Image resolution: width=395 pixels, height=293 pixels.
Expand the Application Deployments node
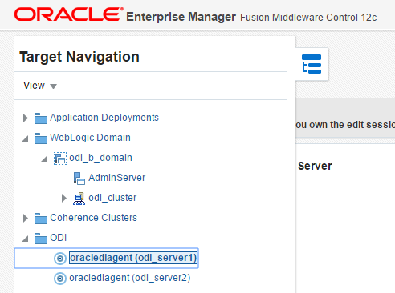(26, 118)
